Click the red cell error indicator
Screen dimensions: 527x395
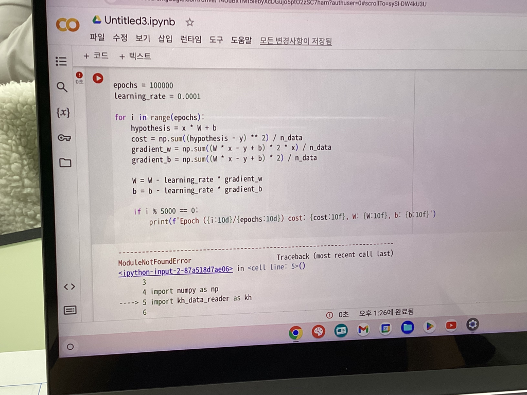tap(79, 75)
